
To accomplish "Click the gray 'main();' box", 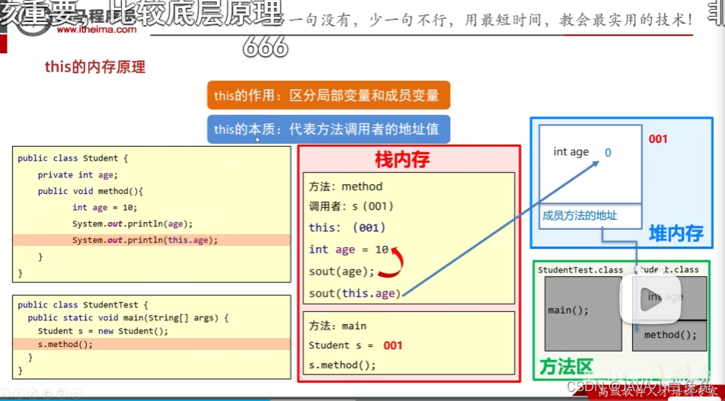I will pyautogui.click(x=583, y=313).
